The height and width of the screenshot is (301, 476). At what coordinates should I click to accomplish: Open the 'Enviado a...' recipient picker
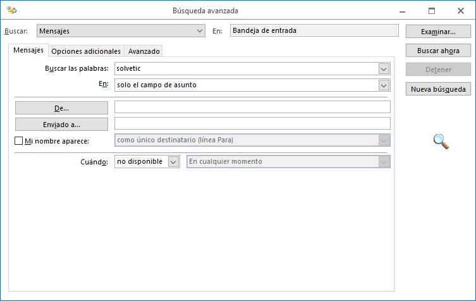(x=61, y=125)
